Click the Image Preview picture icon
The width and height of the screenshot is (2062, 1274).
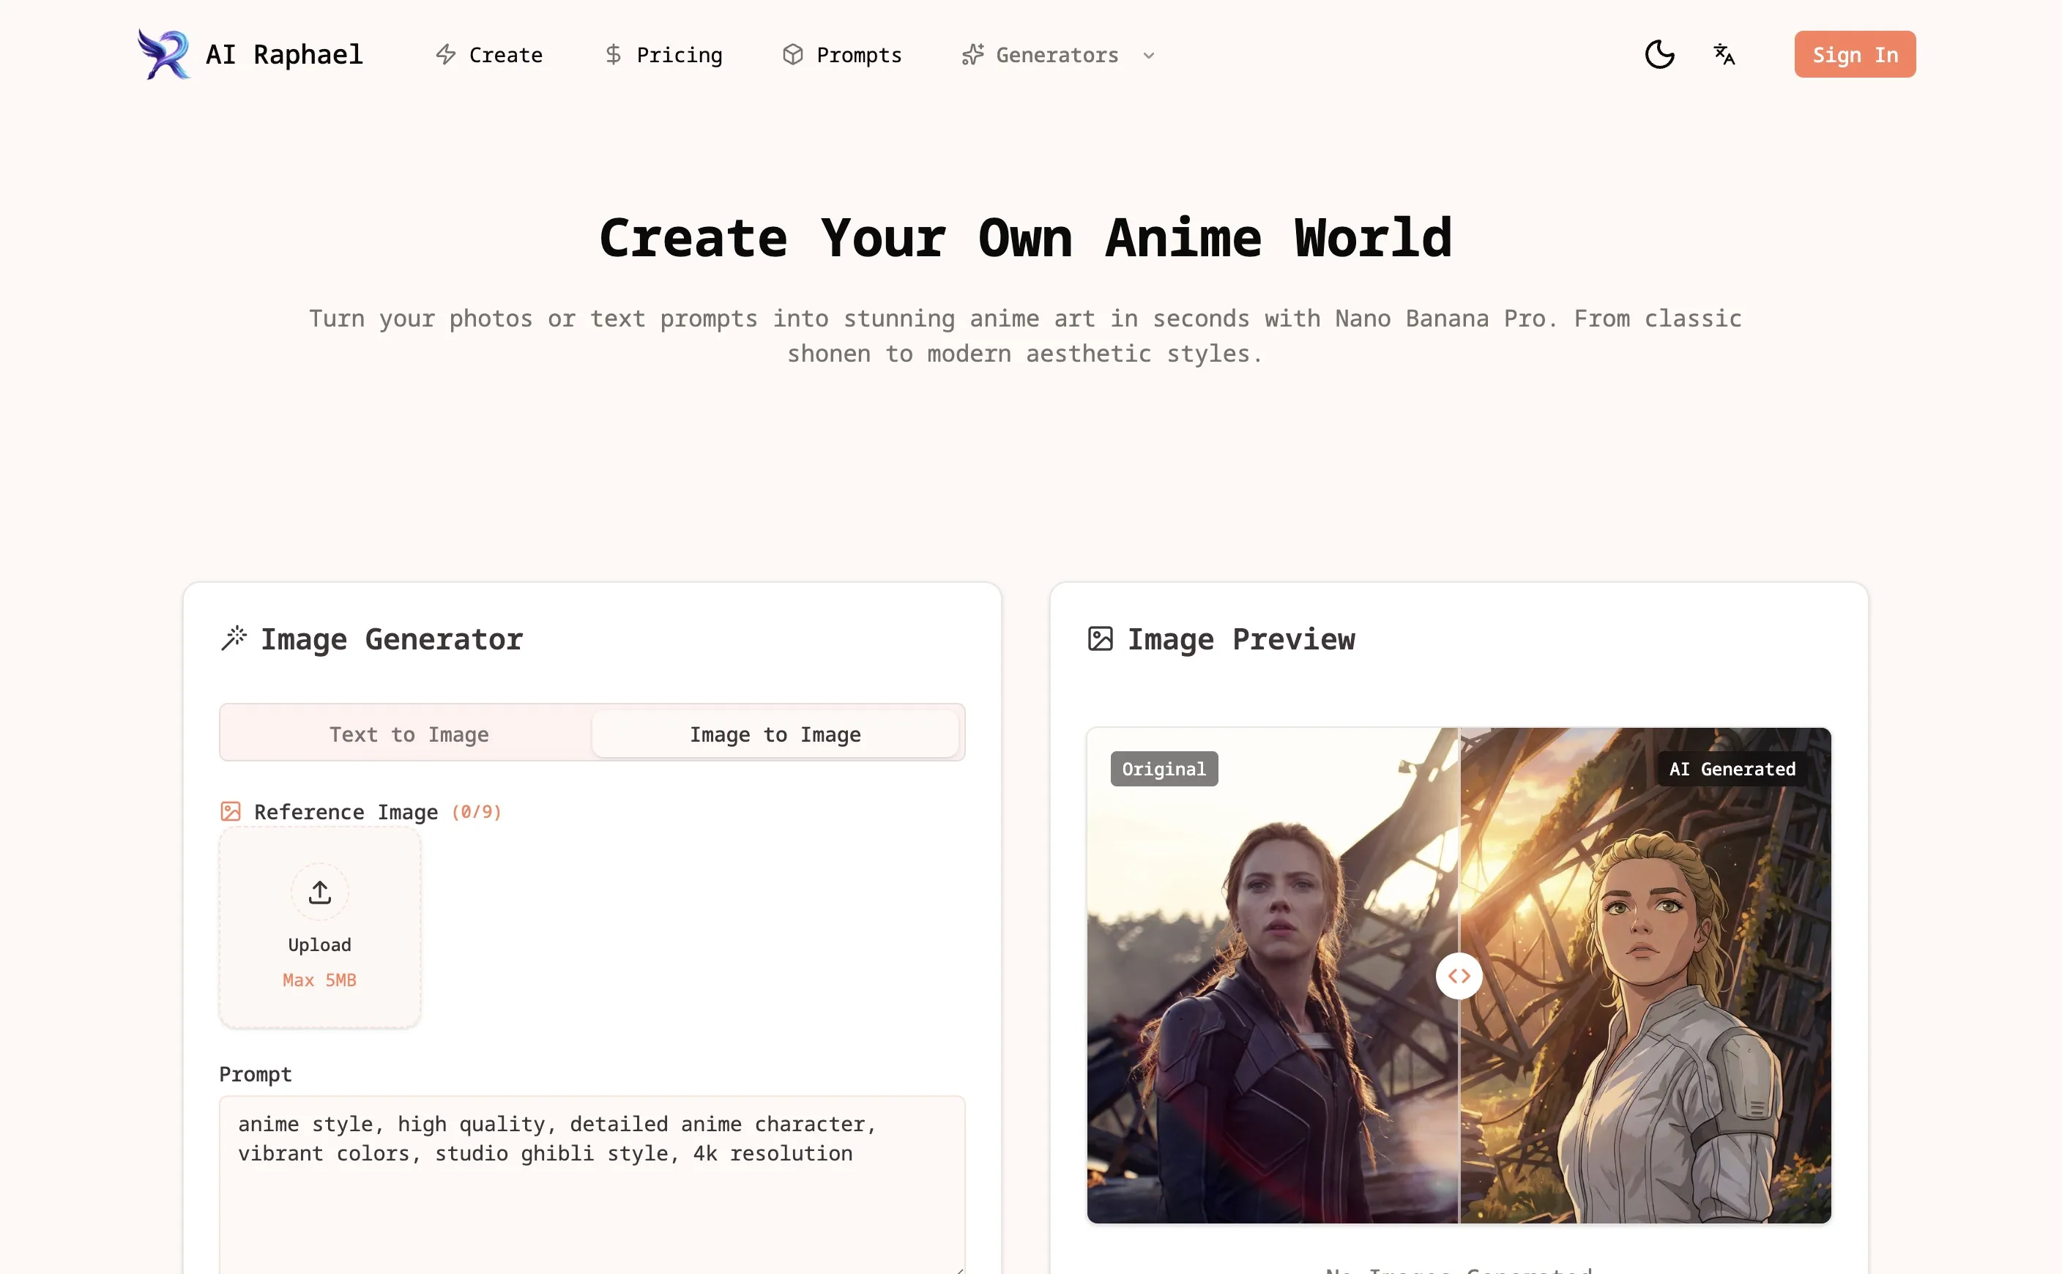[1100, 638]
